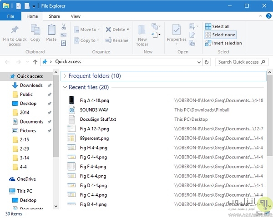
Task: Switch to the Share tab
Action: [54, 16]
